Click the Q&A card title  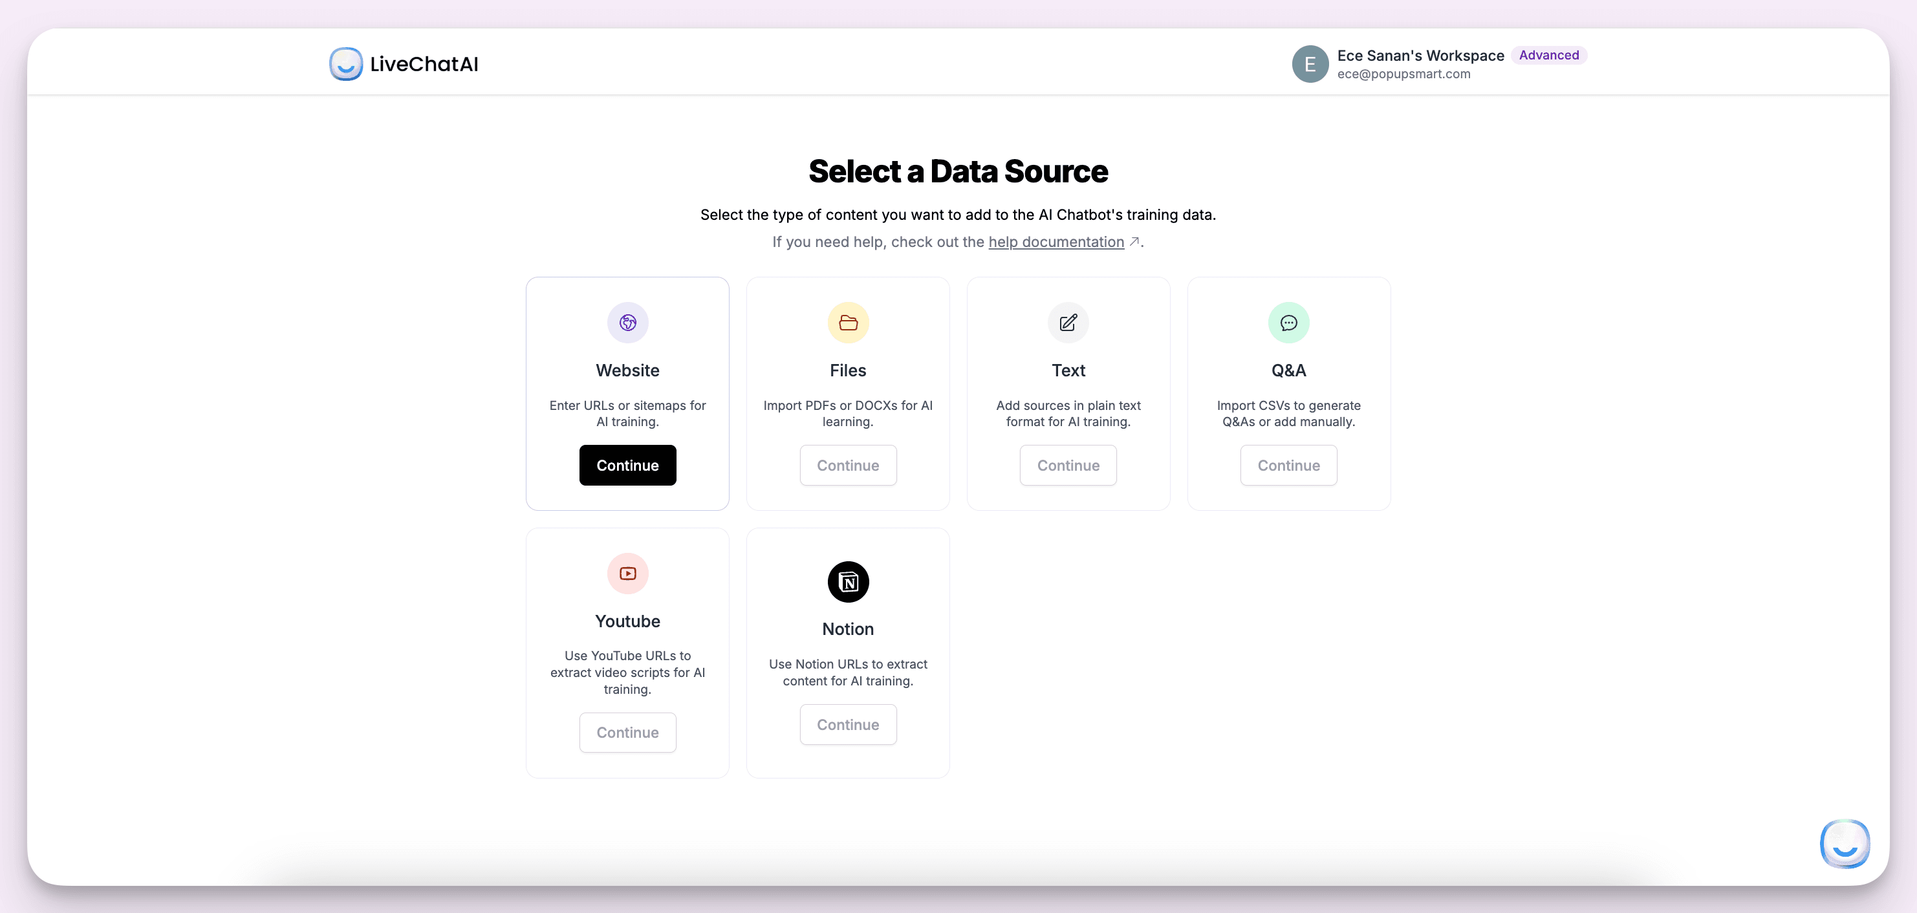[1288, 370]
